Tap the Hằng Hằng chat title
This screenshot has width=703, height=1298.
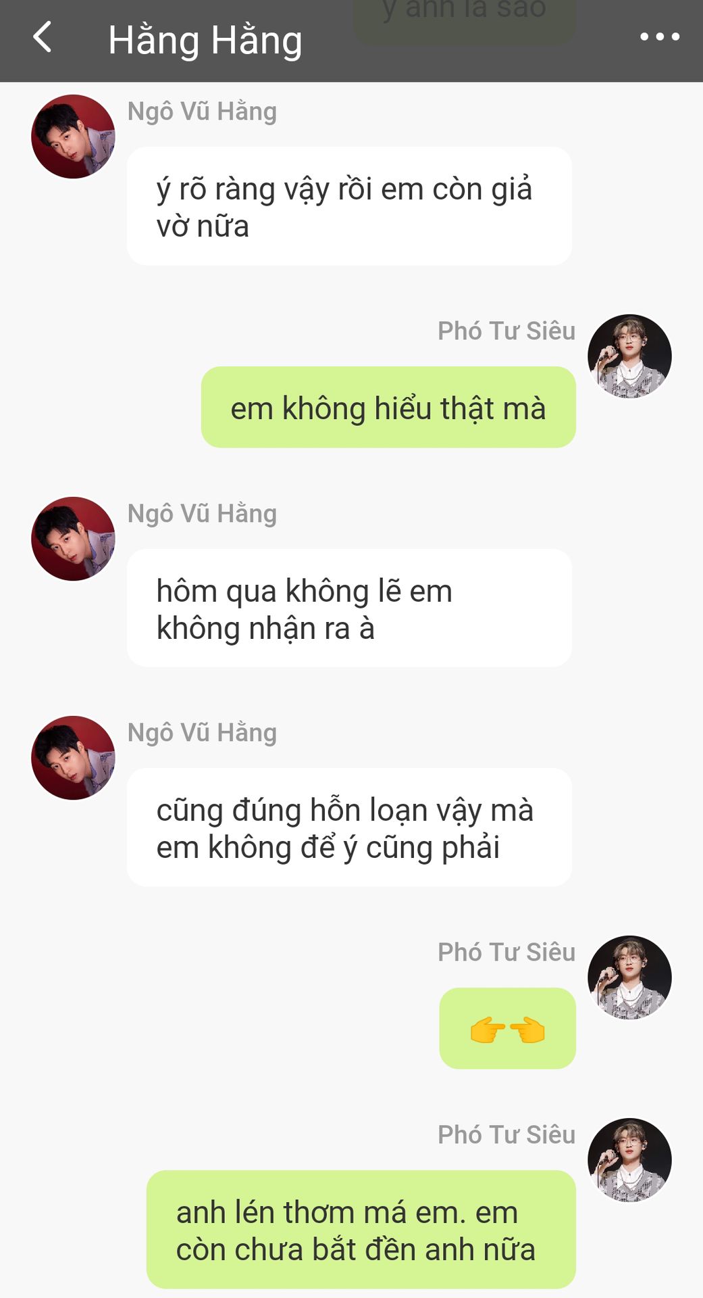point(205,41)
